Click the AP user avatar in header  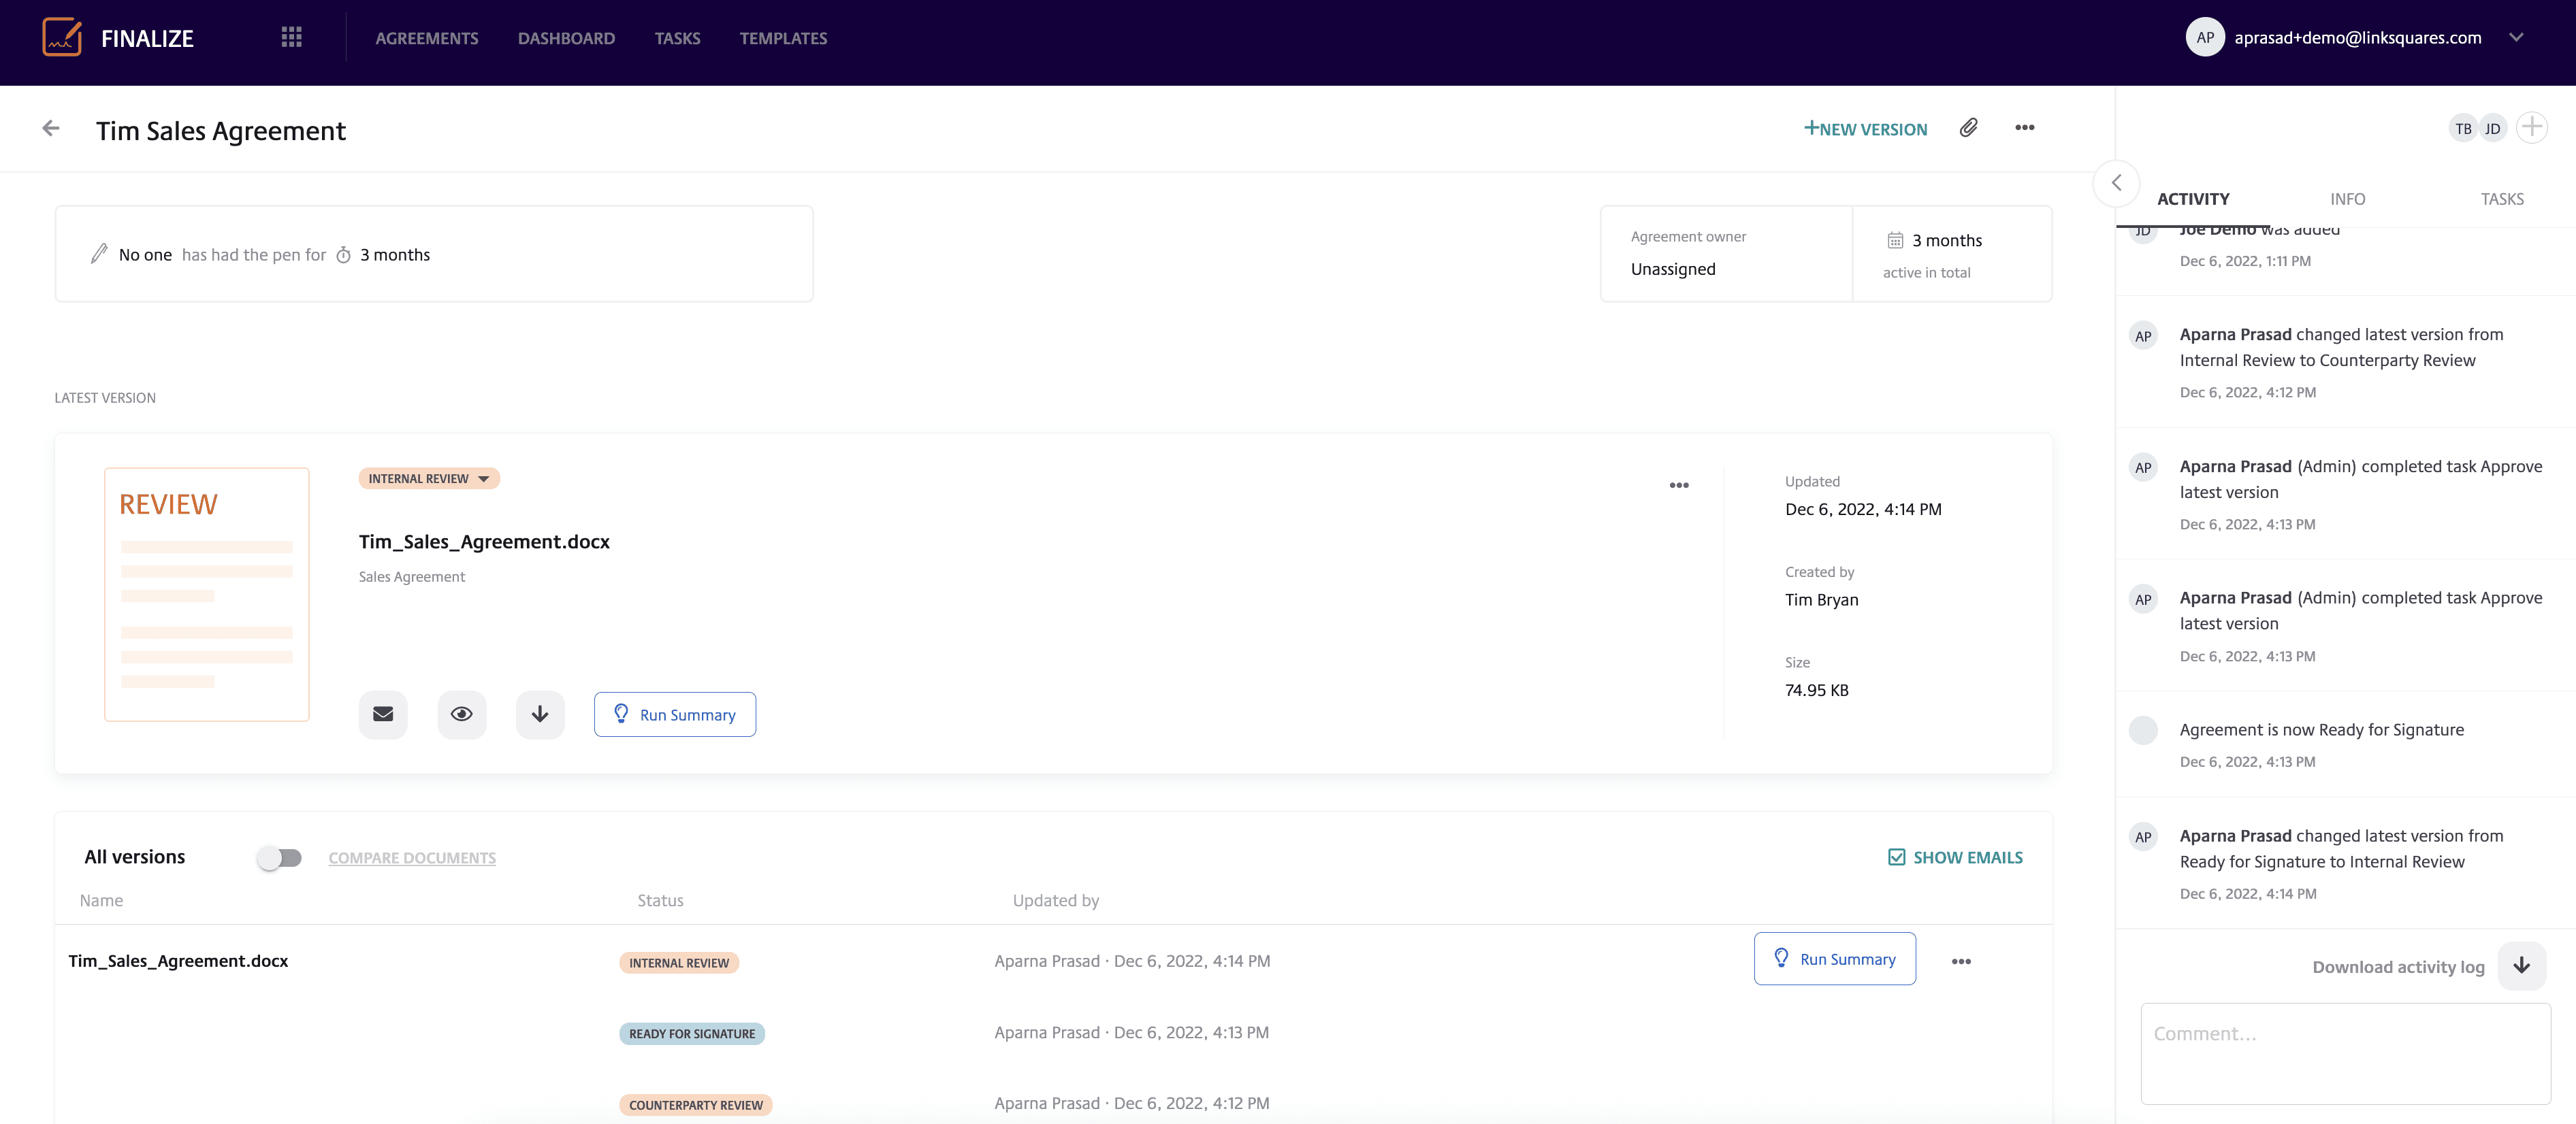click(x=2204, y=38)
